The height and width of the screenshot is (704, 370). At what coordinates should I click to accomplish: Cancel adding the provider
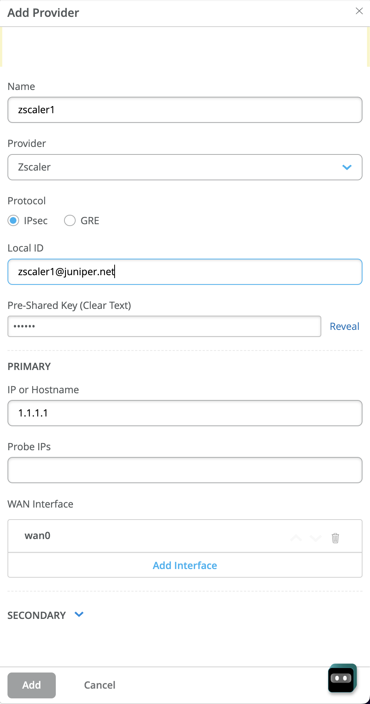(100, 685)
